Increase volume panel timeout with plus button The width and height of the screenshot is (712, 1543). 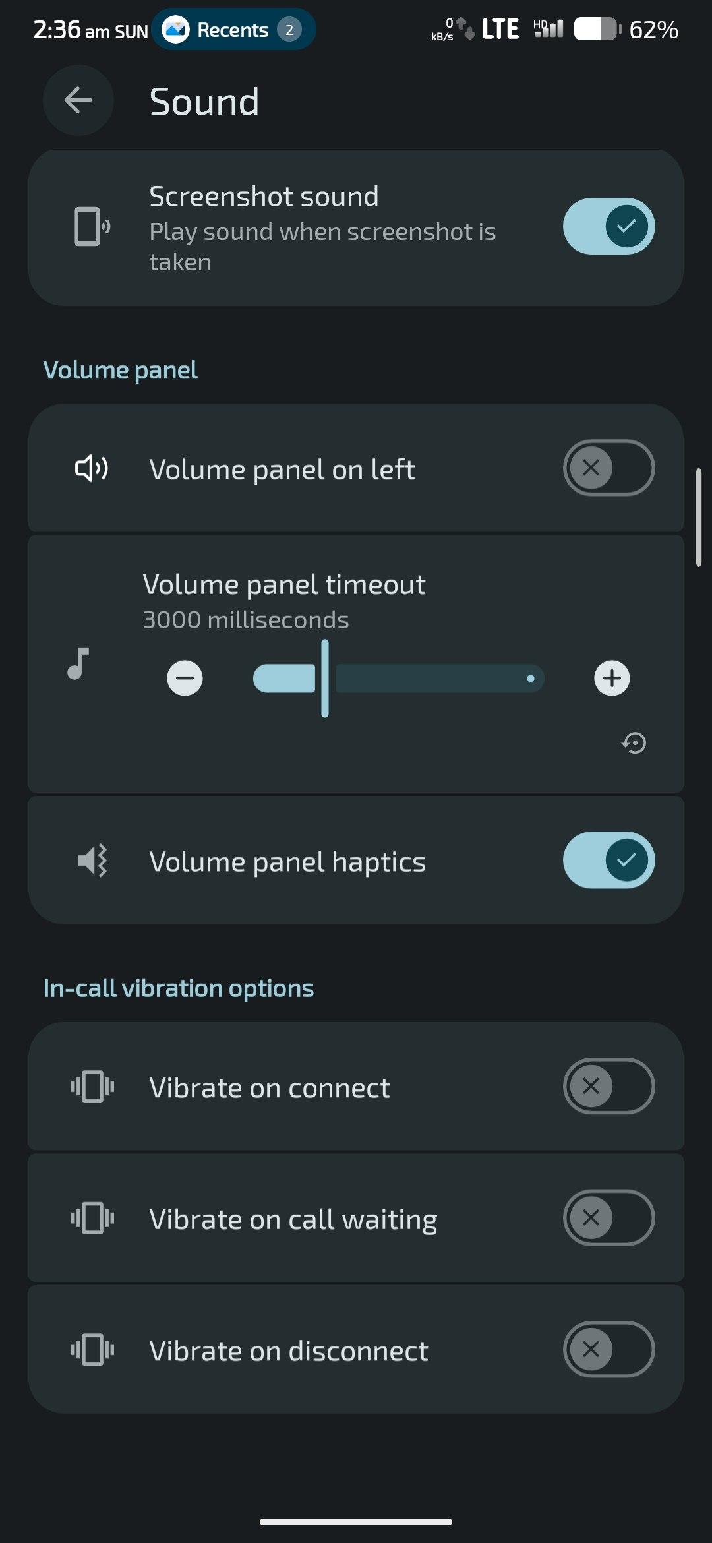coord(612,678)
